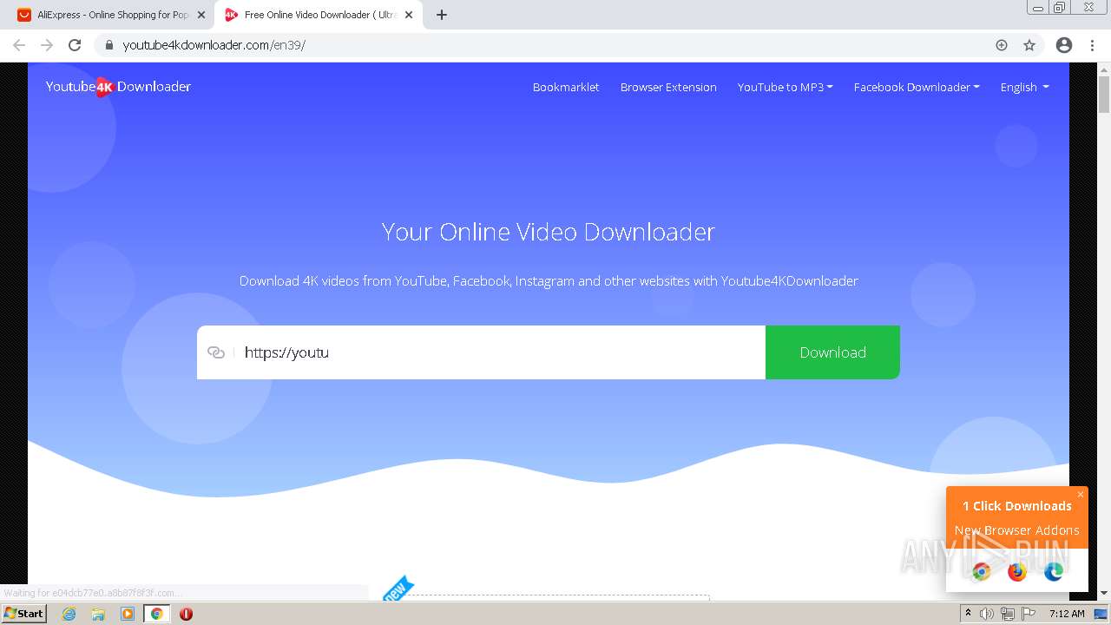Reload the current page
This screenshot has height=625, width=1111.
coord(75,45)
